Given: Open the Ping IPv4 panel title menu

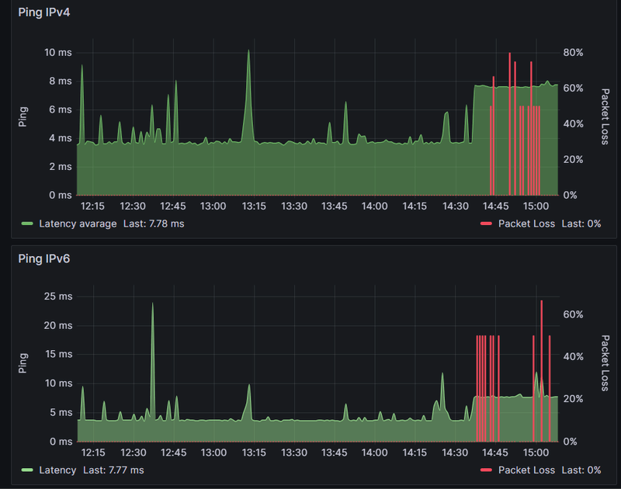Looking at the screenshot, I should point(44,12).
